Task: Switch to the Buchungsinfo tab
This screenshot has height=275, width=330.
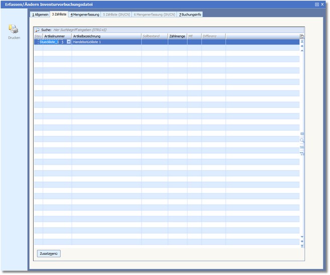Action: 190,15
